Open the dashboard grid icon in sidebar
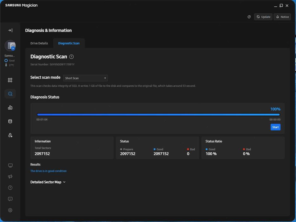Viewport: 296px width, 222px height. tap(10, 80)
